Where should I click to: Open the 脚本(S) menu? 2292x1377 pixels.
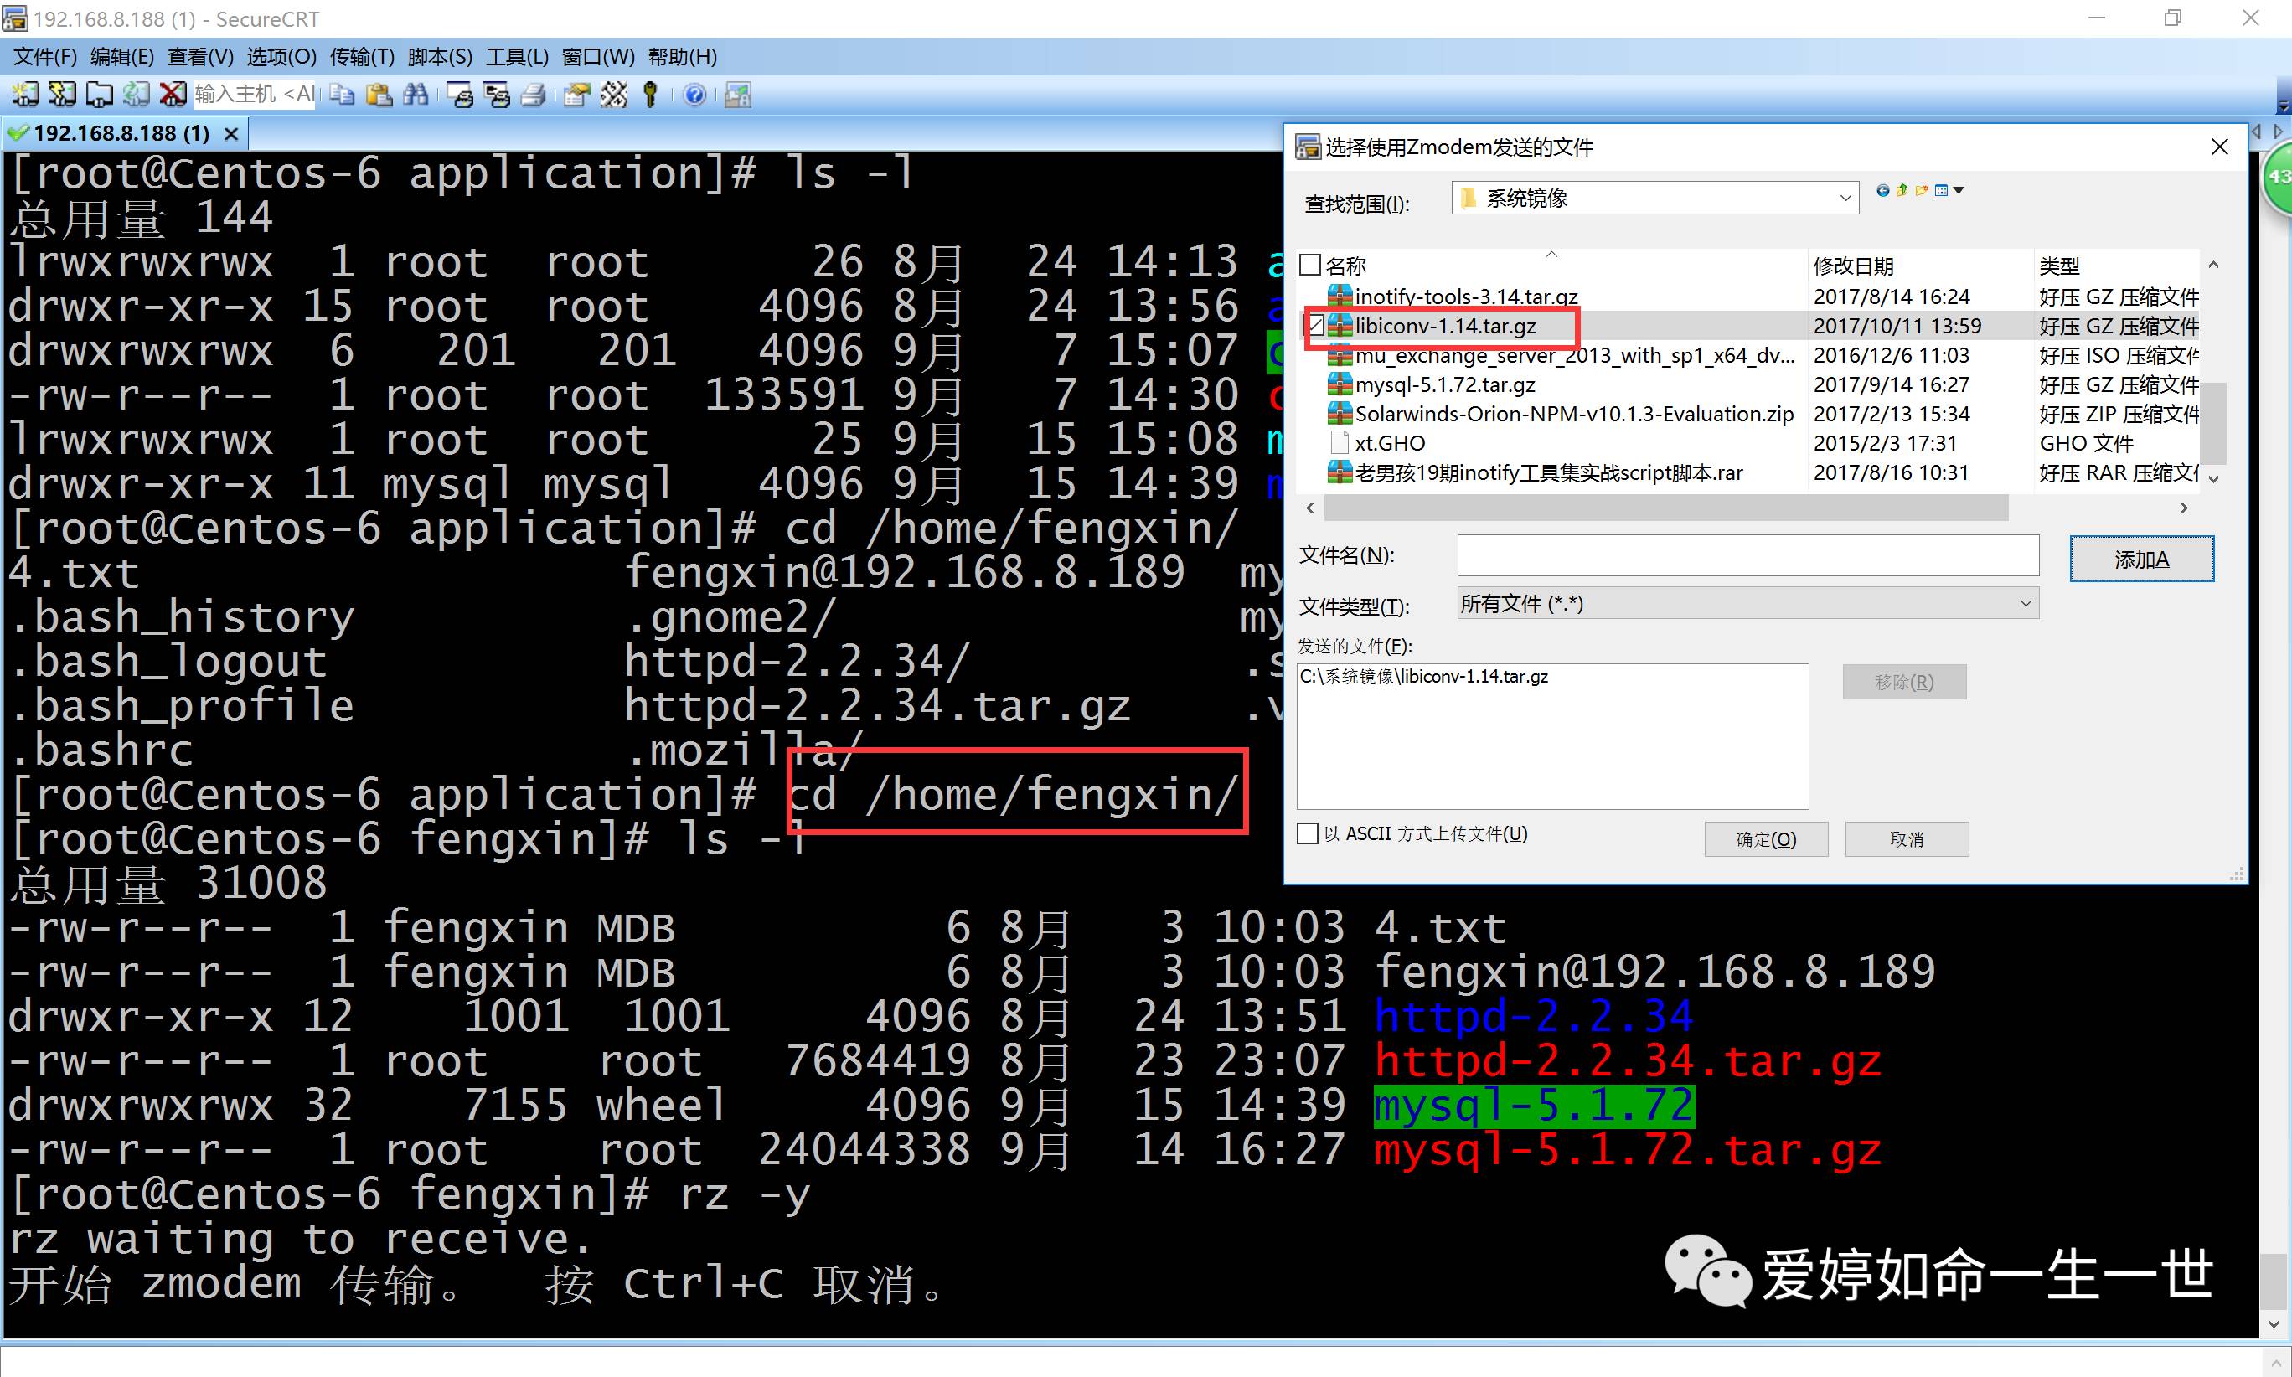[440, 57]
